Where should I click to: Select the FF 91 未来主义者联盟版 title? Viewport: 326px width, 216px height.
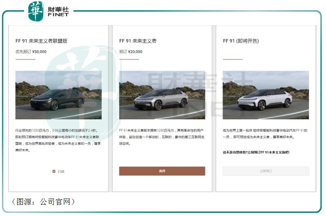(41, 41)
